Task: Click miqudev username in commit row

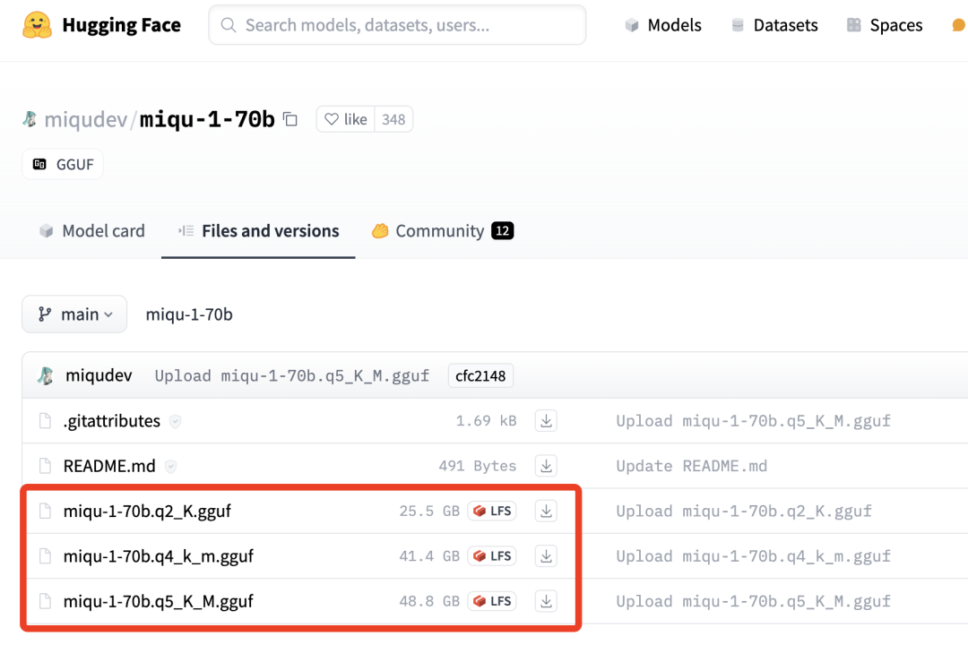Action: pyautogui.click(x=99, y=375)
